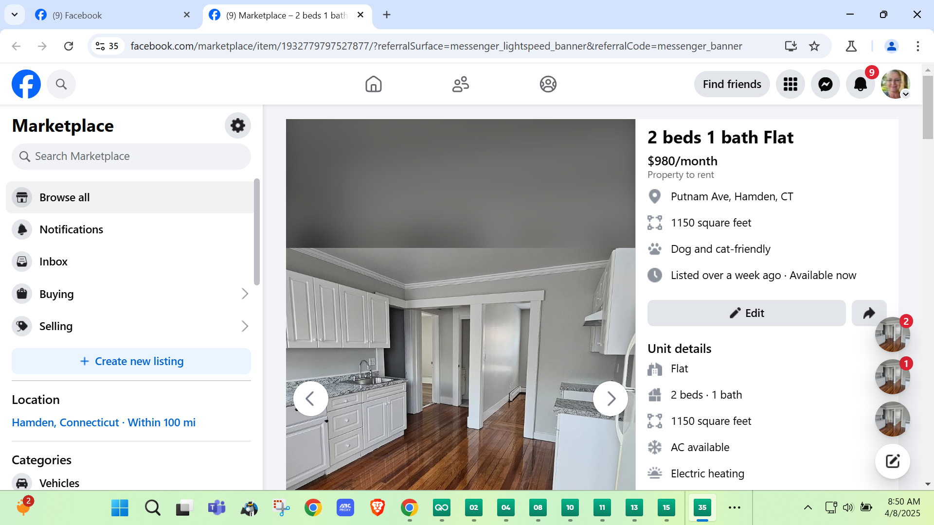Image resolution: width=934 pixels, height=525 pixels.
Task: Open the notifications bell
Action: point(860,84)
